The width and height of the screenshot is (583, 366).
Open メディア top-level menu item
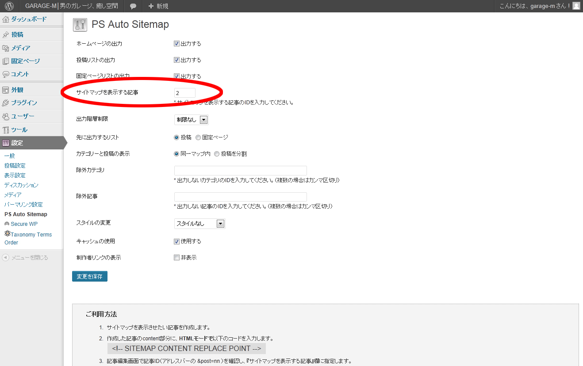20,48
